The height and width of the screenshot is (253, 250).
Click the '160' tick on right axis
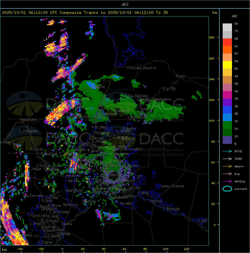click(x=212, y=58)
